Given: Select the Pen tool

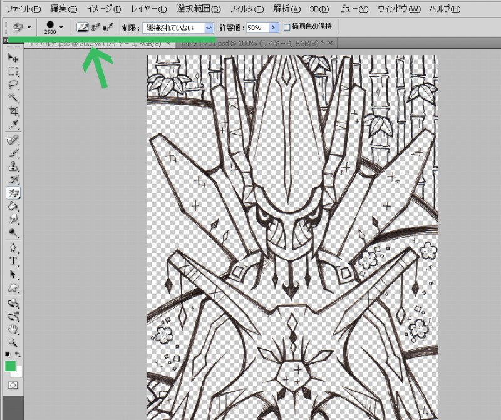Looking at the screenshot, I should click(13, 248).
